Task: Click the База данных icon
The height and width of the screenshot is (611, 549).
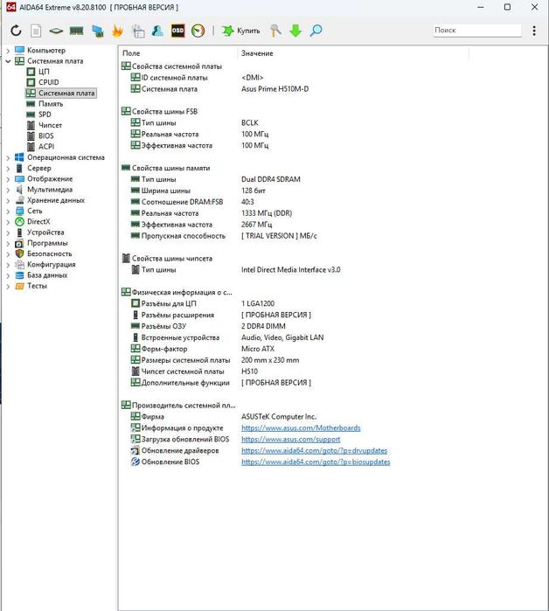Action: point(19,275)
